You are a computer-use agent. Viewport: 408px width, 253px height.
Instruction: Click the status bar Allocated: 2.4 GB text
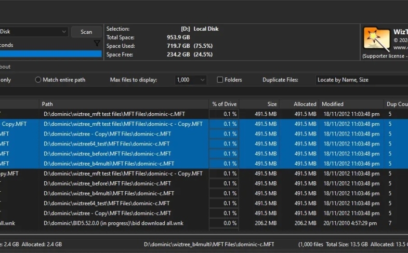(42, 244)
